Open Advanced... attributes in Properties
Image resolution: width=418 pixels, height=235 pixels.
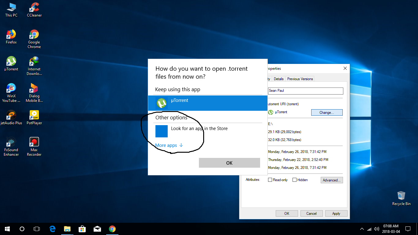coord(332,180)
